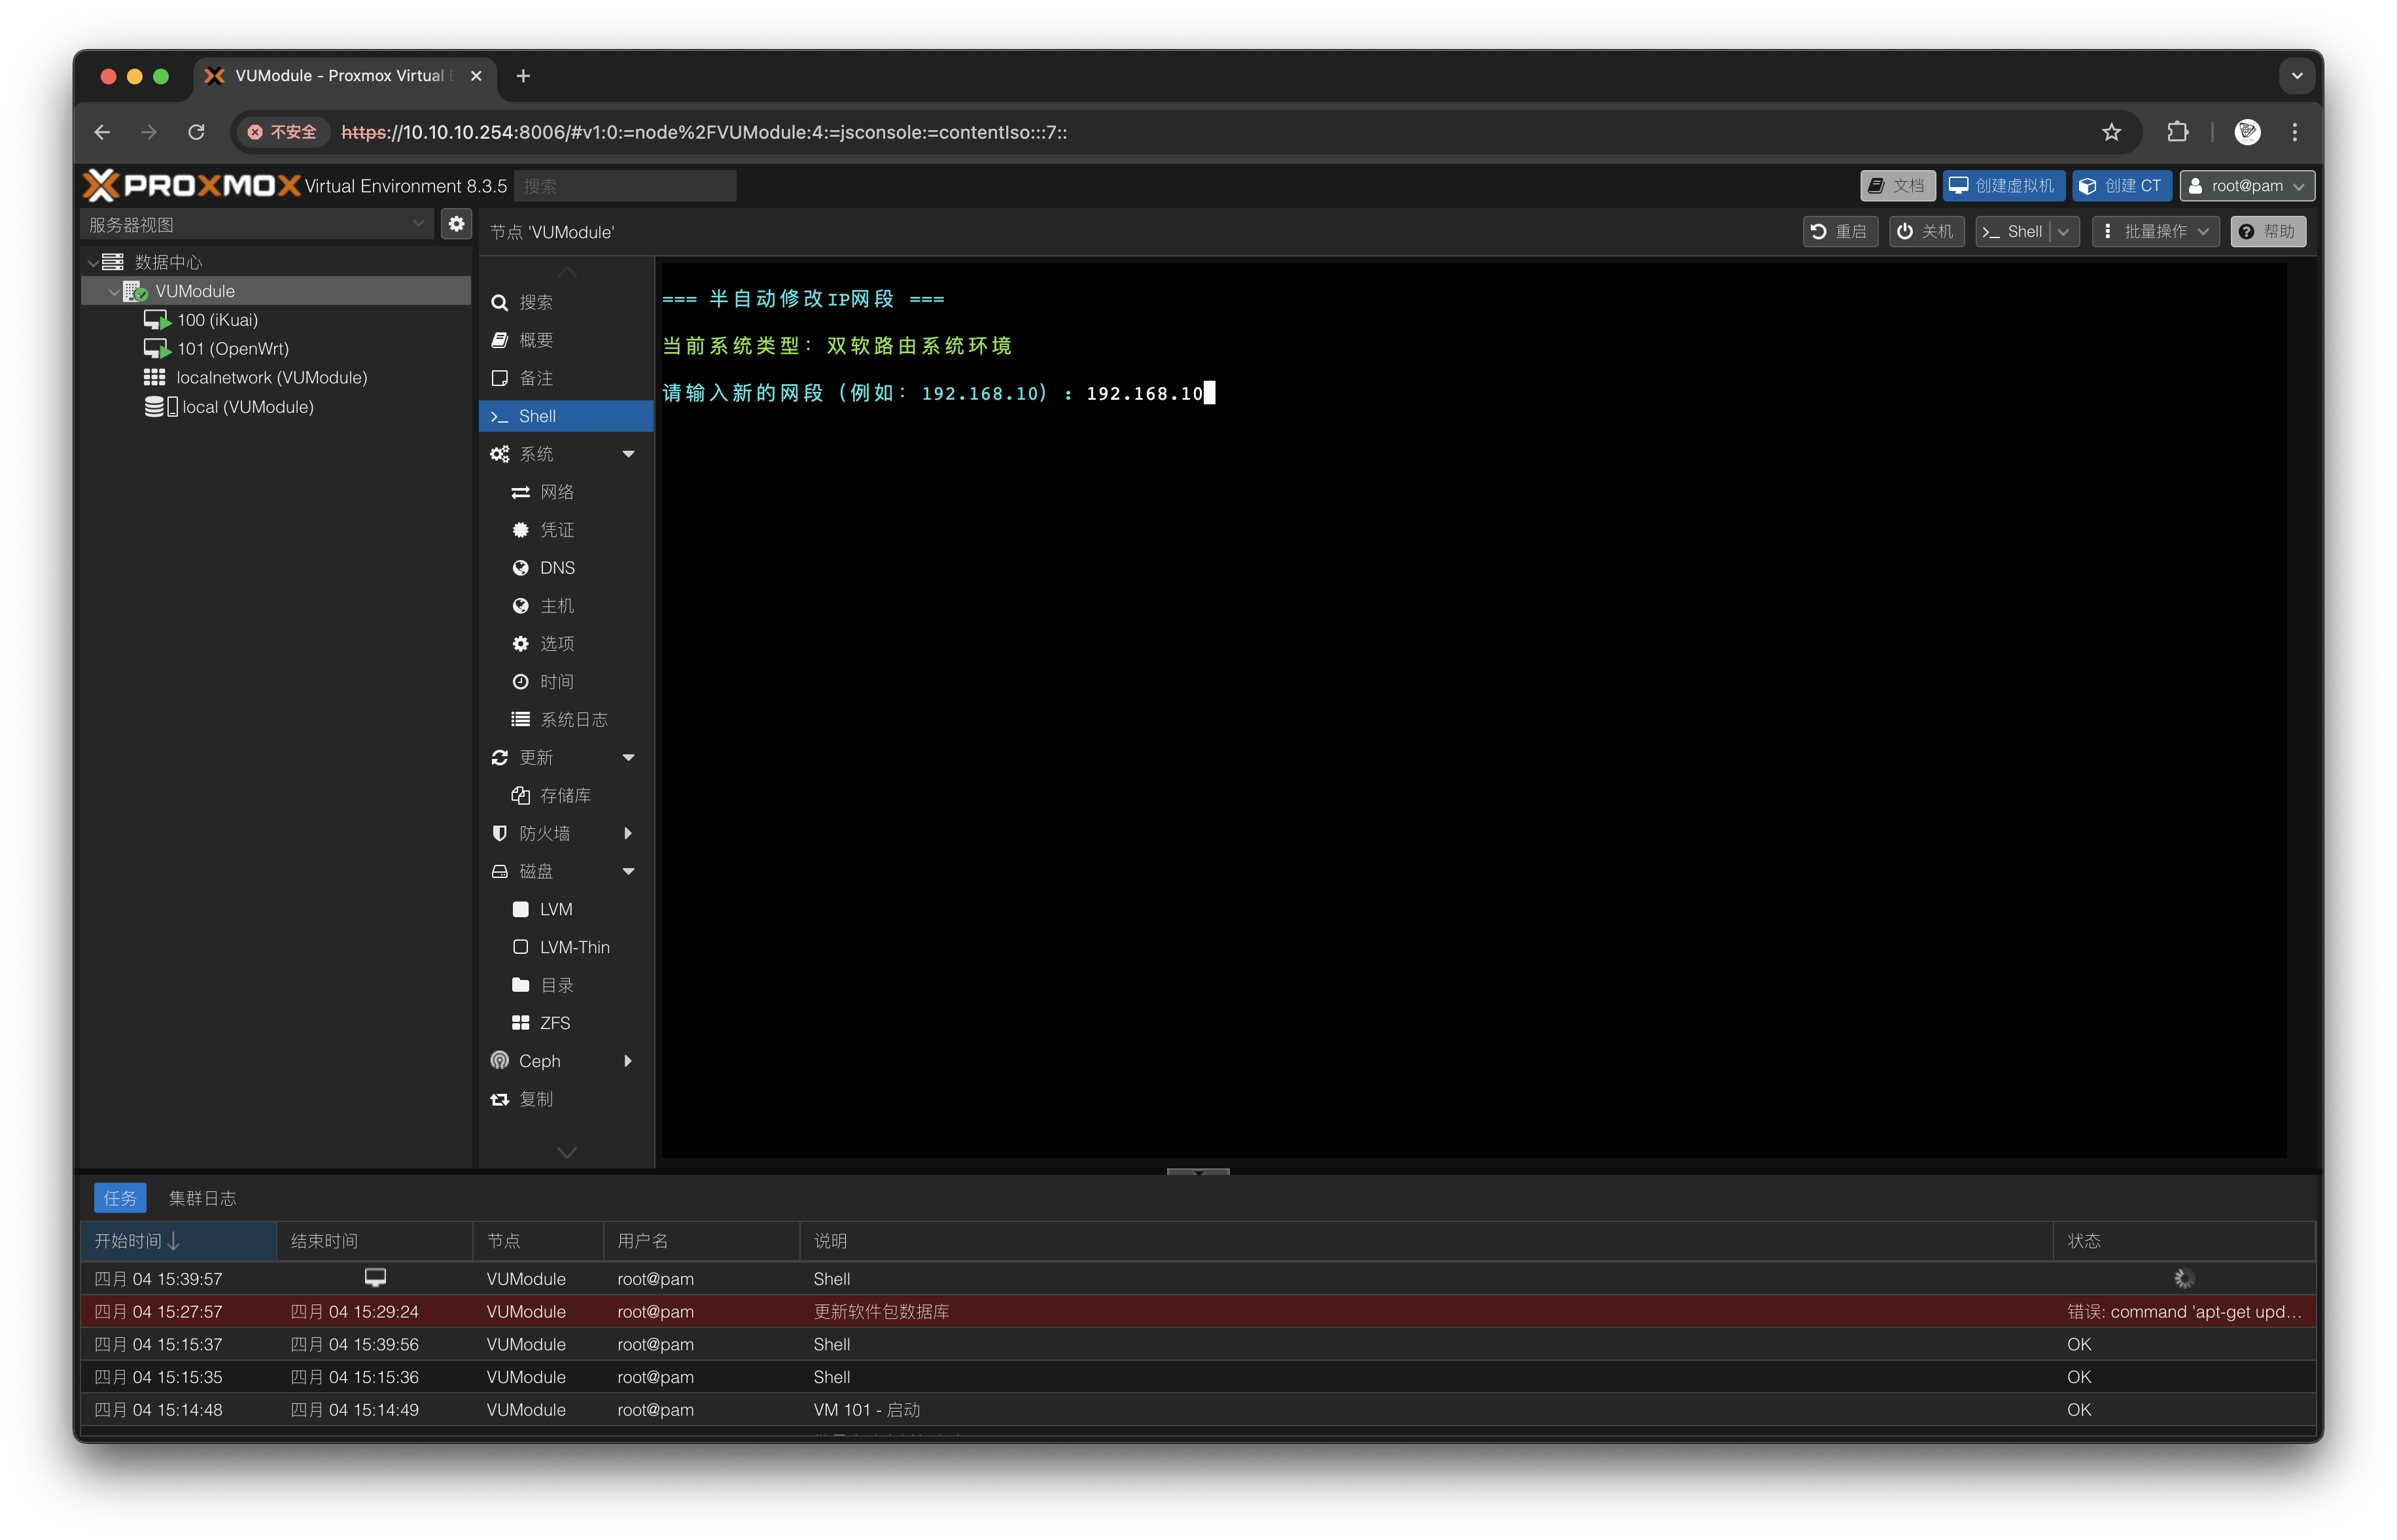Click the top search input field
2397x1540 pixels.
click(625, 186)
